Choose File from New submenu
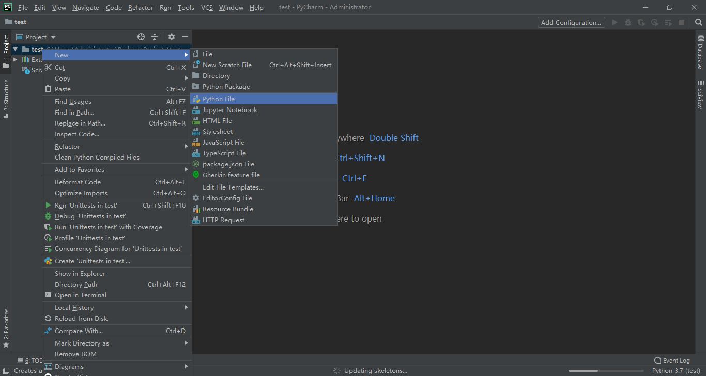 point(264,54)
